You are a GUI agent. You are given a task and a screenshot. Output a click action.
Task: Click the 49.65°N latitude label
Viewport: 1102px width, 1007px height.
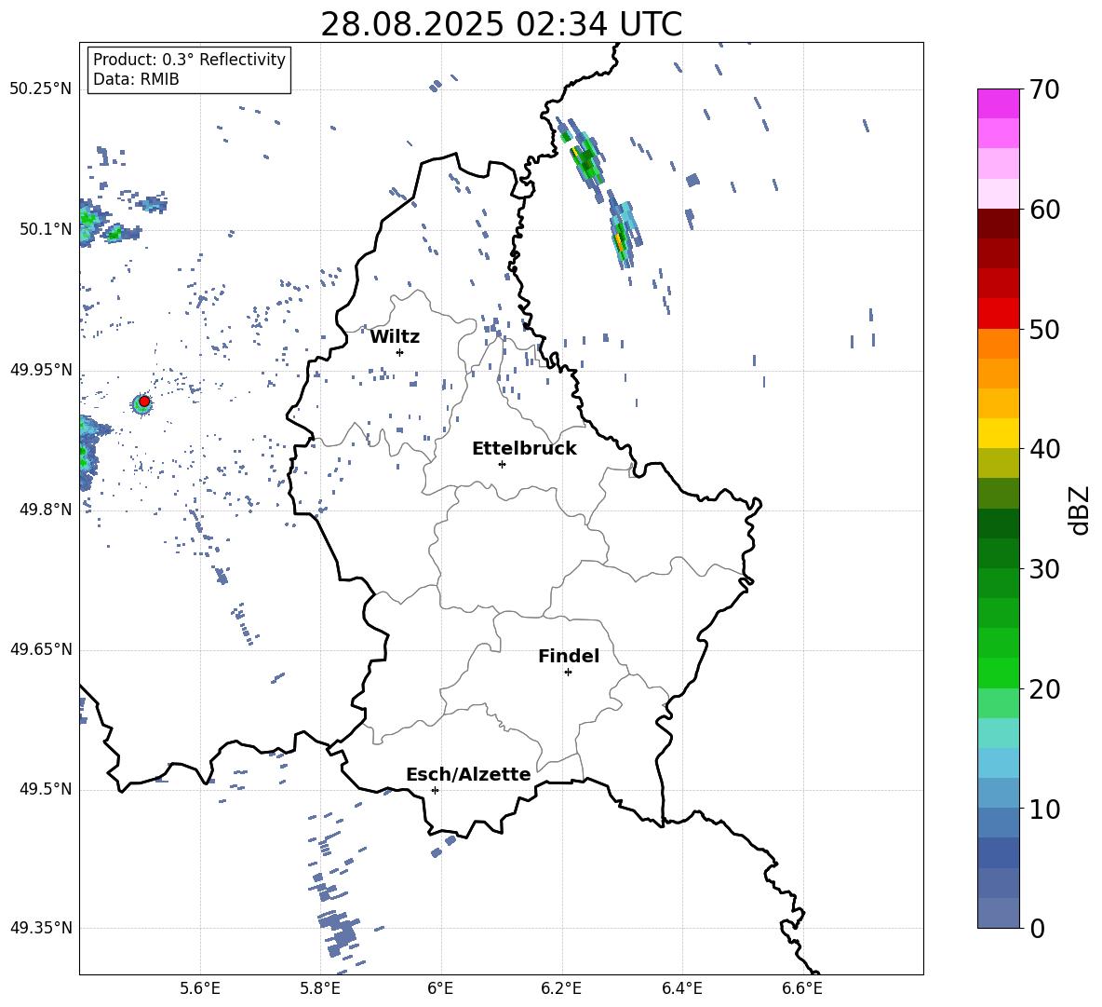[41, 649]
